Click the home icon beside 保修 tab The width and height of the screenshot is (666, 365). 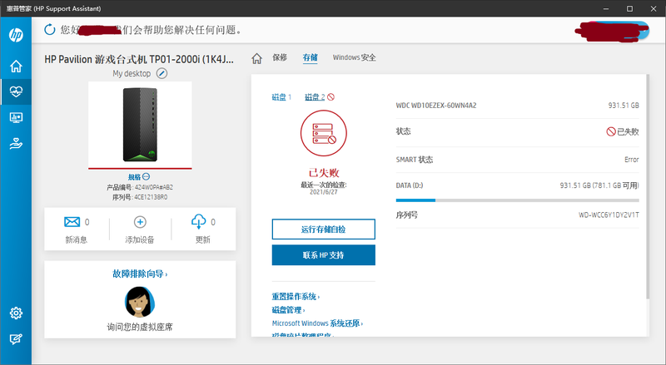pyautogui.click(x=256, y=58)
